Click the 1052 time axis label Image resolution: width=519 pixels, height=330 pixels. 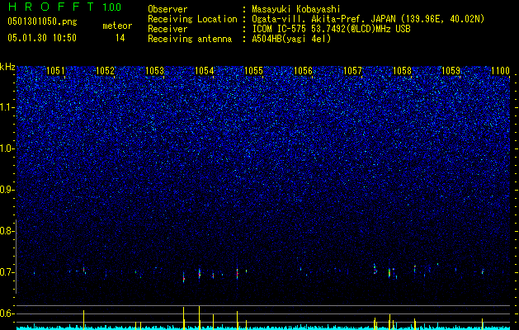click(x=106, y=71)
